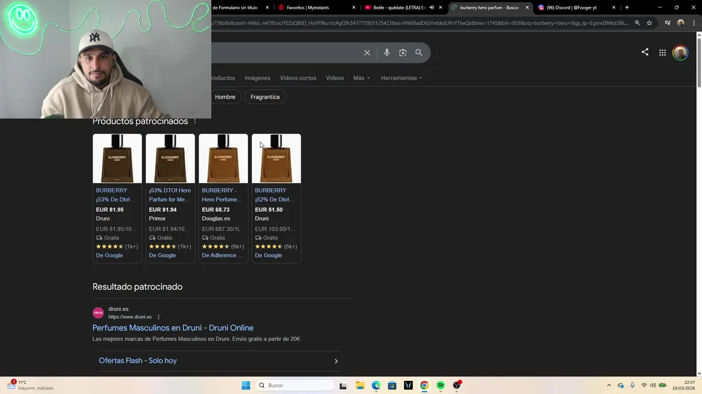Open Chrome media control icon
The height and width of the screenshot is (394, 702).
(667, 23)
